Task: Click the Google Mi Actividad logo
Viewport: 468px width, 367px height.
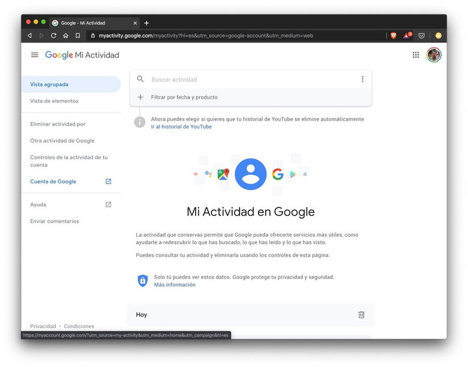Action: (x=82, y=55)
